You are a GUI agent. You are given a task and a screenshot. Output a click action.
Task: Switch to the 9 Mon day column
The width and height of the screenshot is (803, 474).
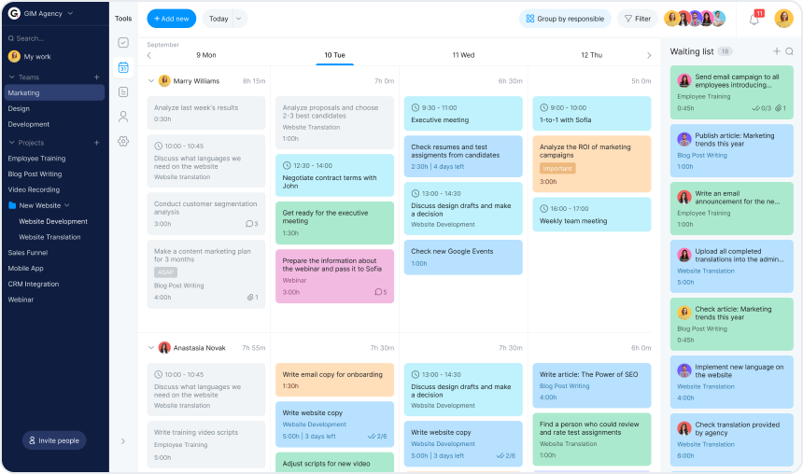pos(205,55)
